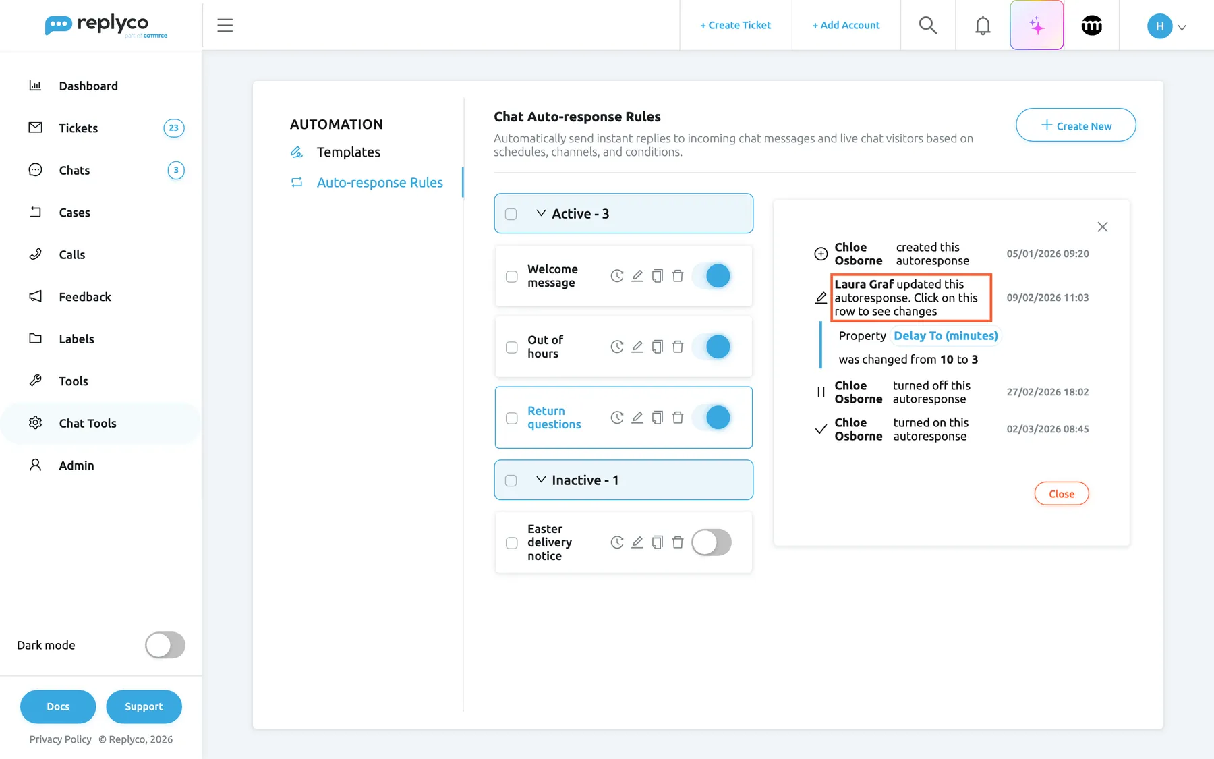Click the + Create Ticket link
This screenshot has height=759, width=1214.
[735, 26]
